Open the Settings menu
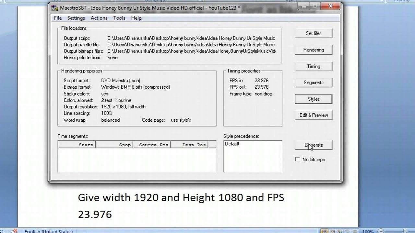 [76, 18]
